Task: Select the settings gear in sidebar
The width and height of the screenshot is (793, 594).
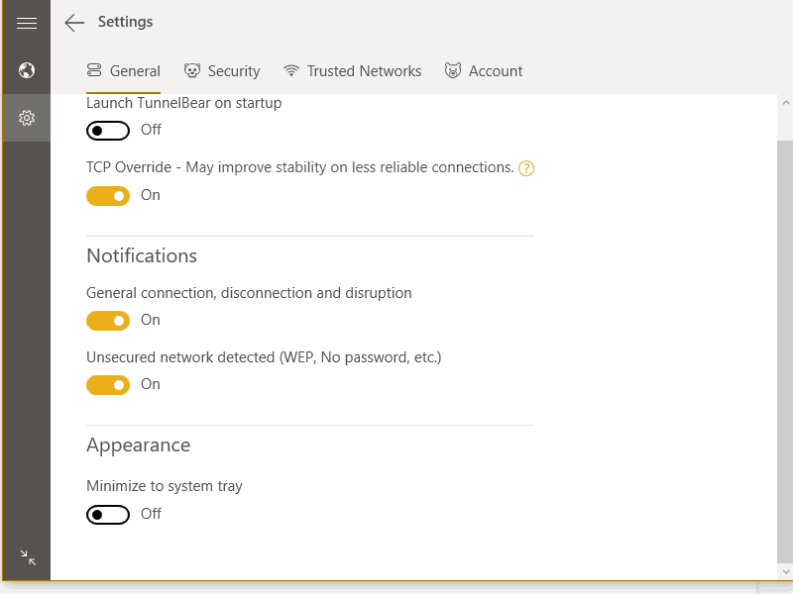Action: pyautogui.click(x=27, y=118)
